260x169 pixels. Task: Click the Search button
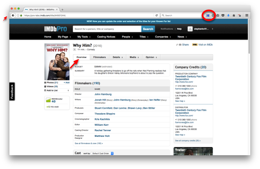point(148,29)
